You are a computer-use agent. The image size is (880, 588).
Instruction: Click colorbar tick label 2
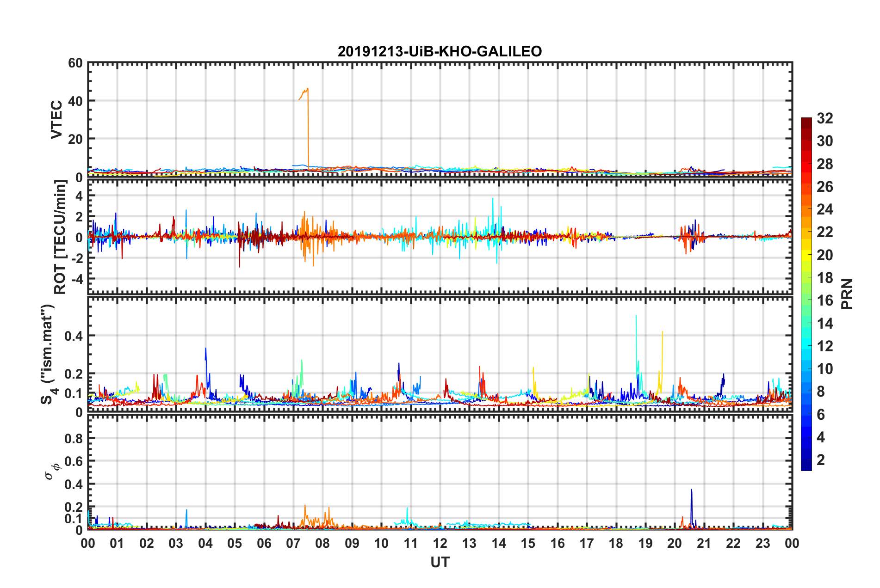(821, 459)
